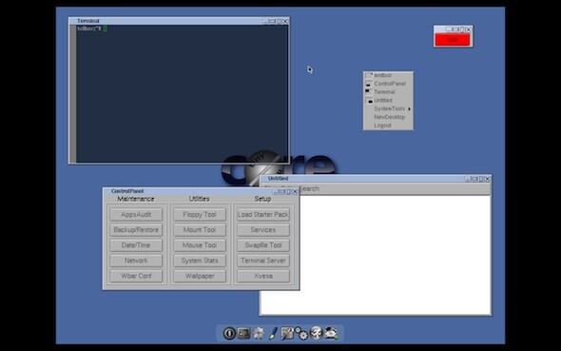The height and width of the screenshot is (351, 561).
Task: Select mnttool in the window list menu
Action: tap(388, 75)
